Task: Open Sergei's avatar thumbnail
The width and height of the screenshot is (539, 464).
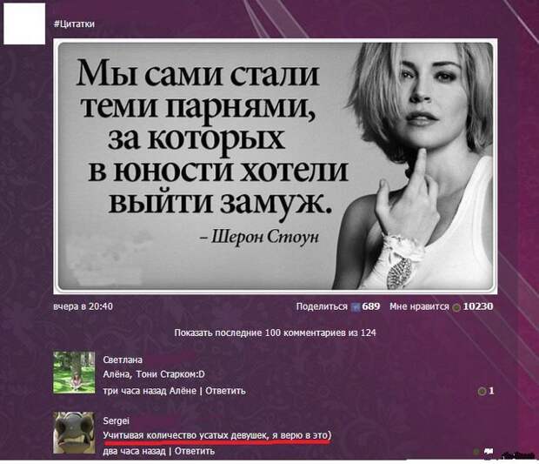Action: (74, 433)
